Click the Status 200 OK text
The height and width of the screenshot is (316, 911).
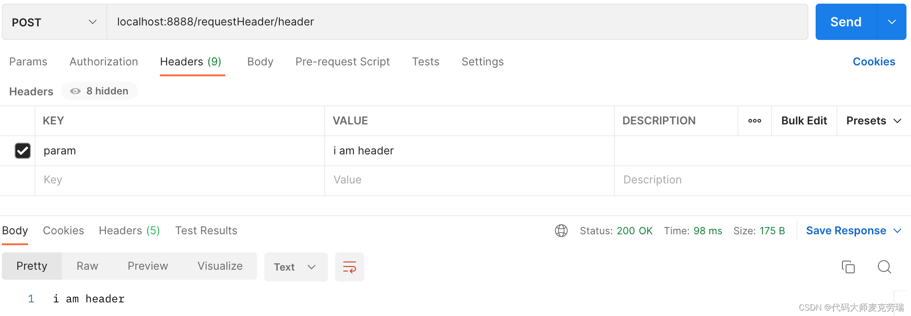tap(616, 231)
